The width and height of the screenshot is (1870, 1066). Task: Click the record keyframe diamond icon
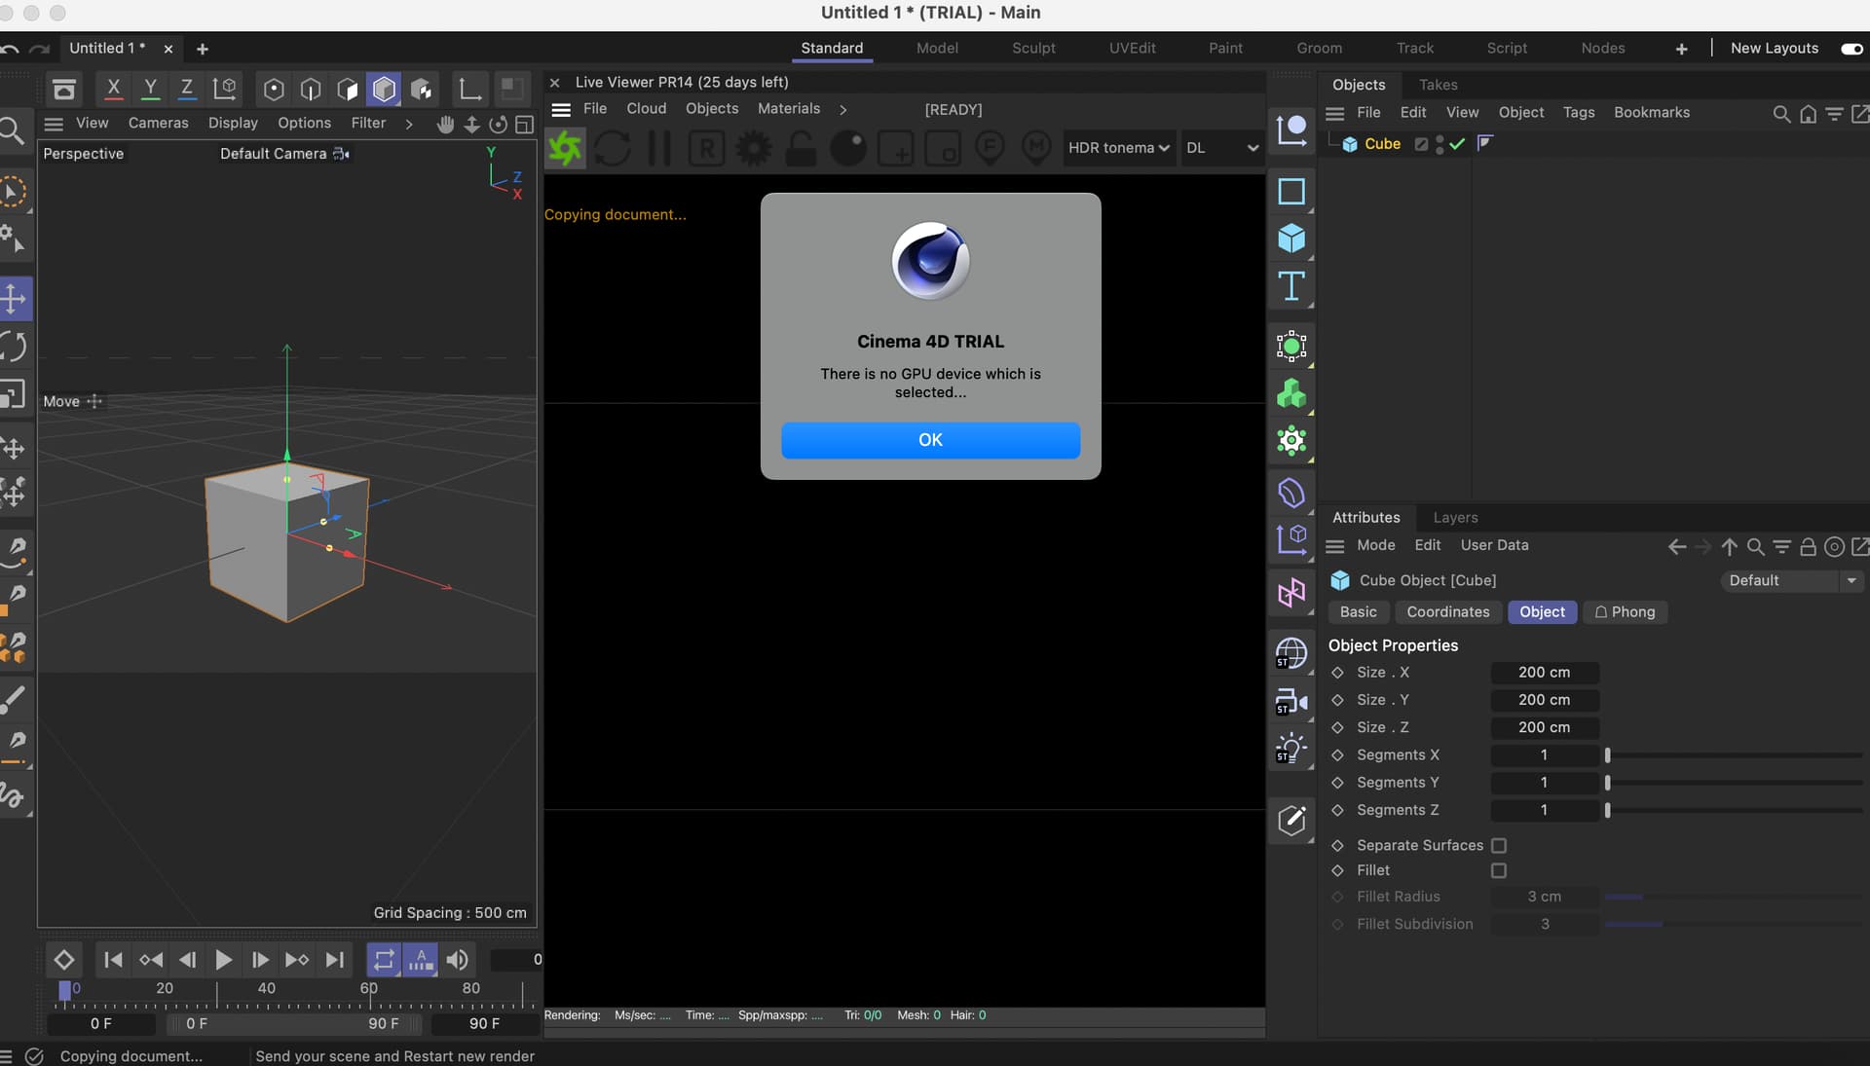pyautogui.click(x=64, y=960)
